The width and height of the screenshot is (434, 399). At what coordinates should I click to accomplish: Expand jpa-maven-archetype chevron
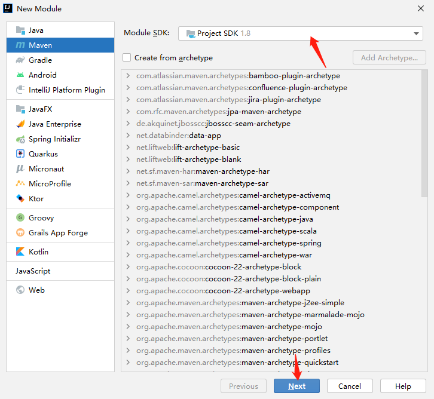pyautogui.click(x=128, y=112)
